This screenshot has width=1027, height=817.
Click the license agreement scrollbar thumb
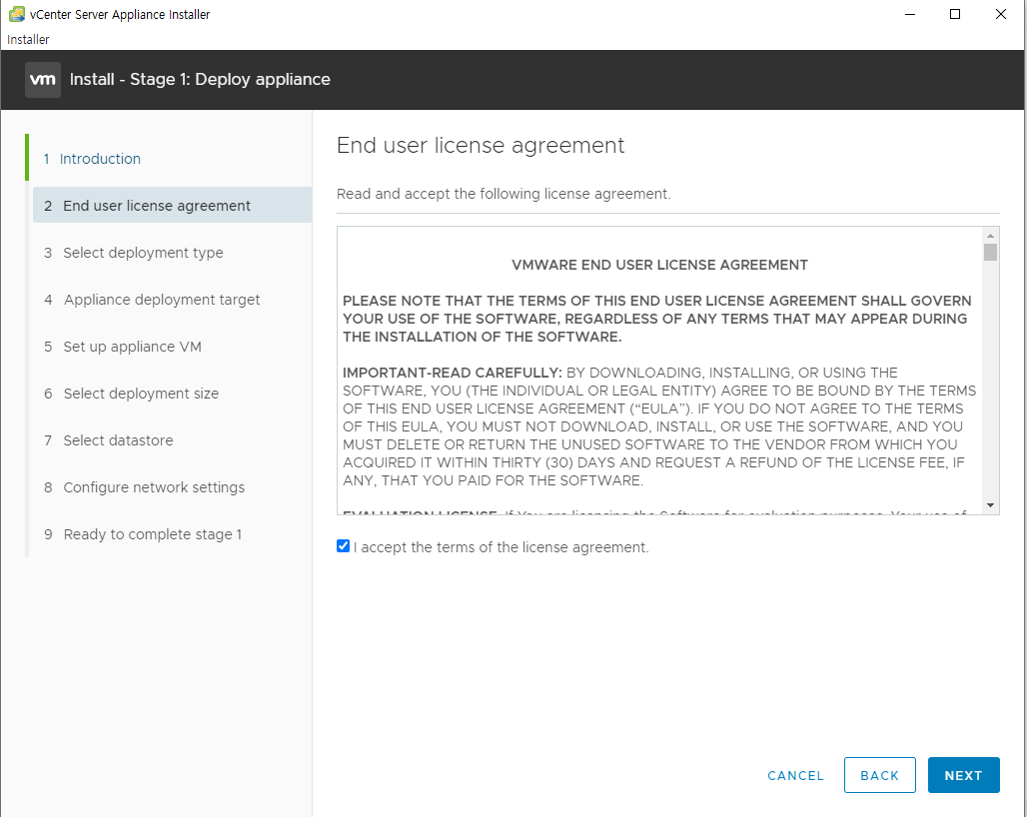[x=990, y=252]
